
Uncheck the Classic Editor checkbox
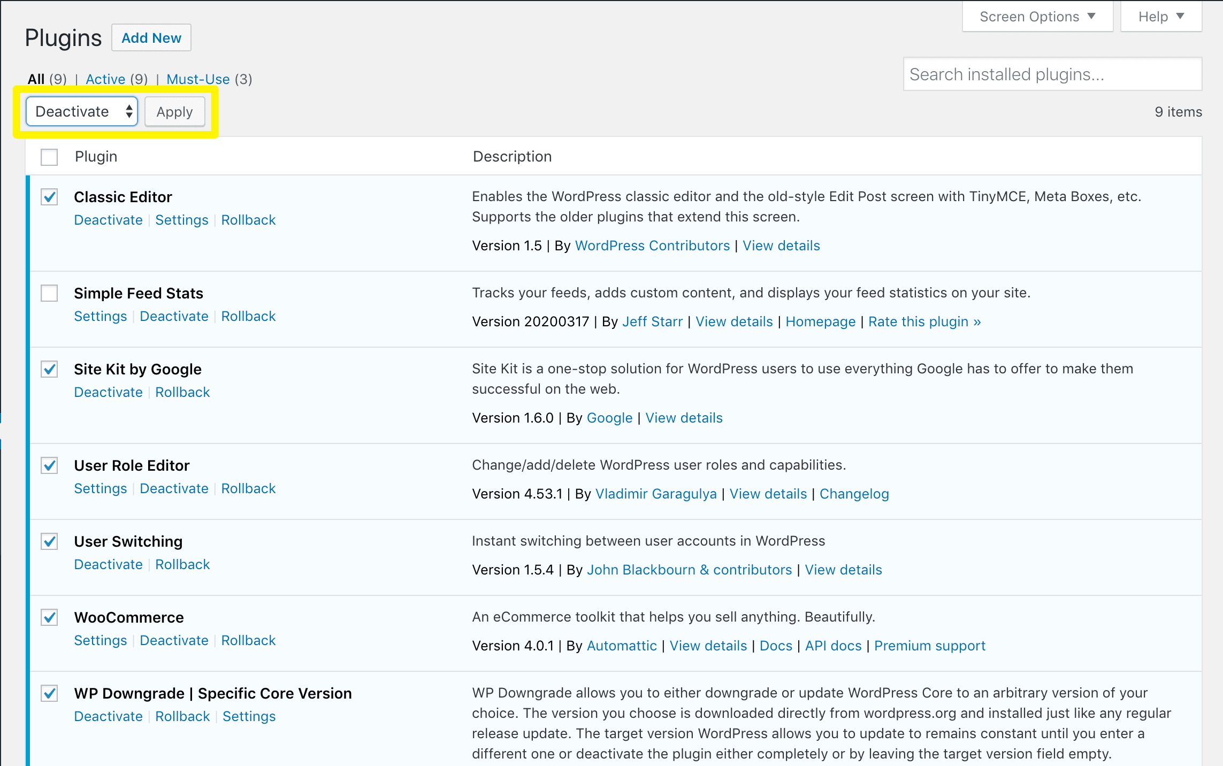pos(49,197)
